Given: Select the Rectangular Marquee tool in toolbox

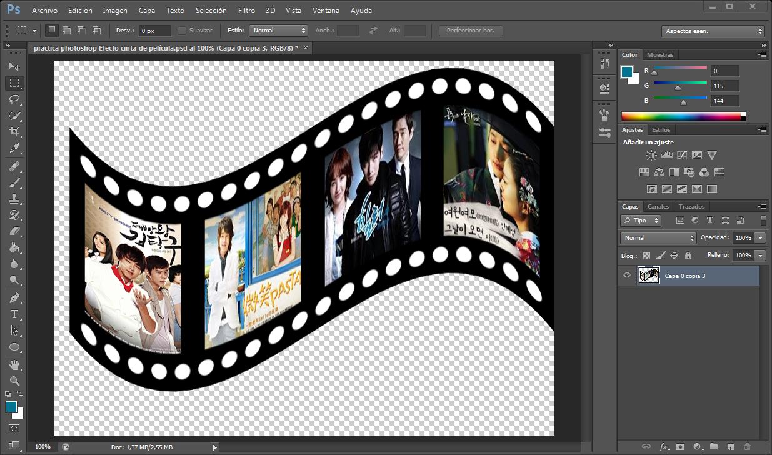Looking at the screenshot, I should tap(14, 83).
